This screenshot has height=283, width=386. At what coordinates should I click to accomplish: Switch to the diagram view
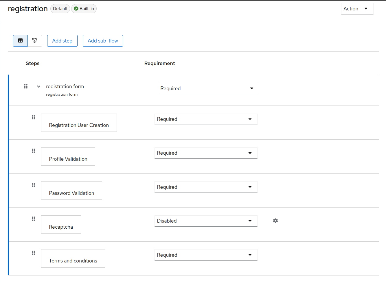tap(35, 41)
